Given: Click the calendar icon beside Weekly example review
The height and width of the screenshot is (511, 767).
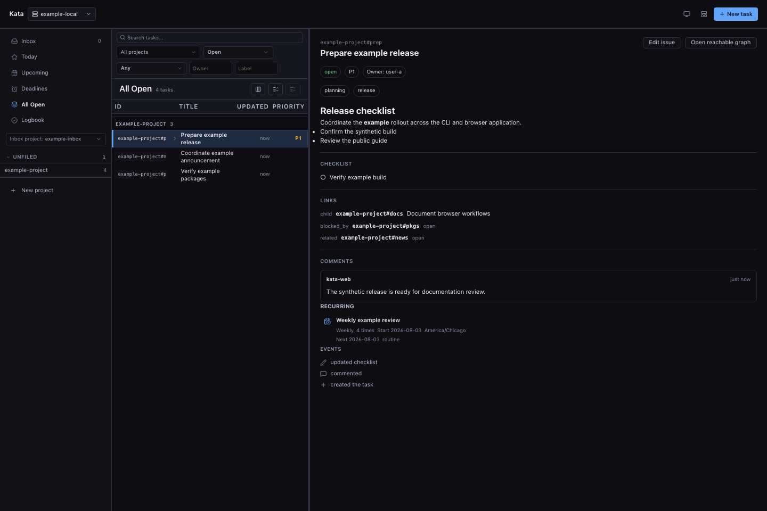Looking at the screenshot, I should click(328, 321).
